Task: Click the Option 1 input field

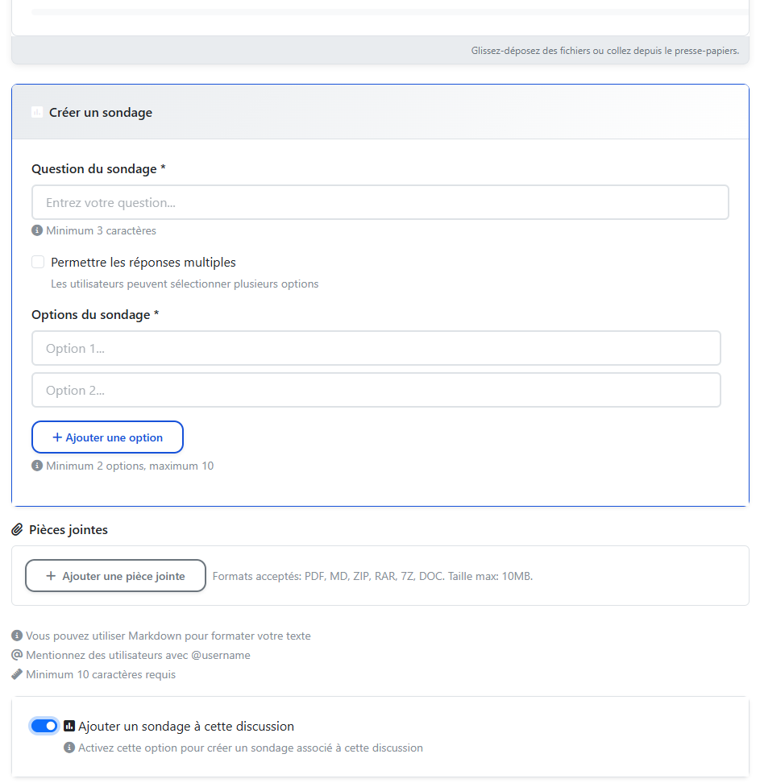Action: pos(376,349)
